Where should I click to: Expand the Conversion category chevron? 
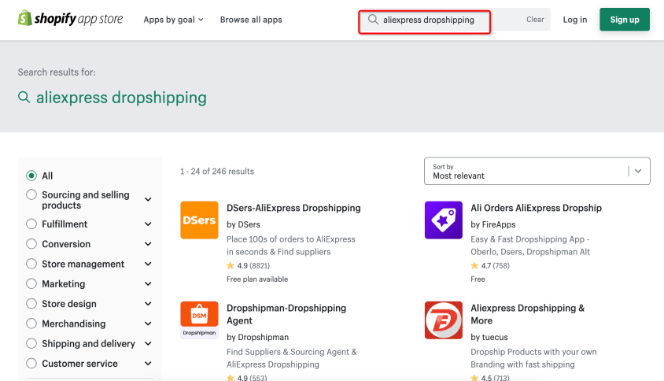[x=148, y=244]
